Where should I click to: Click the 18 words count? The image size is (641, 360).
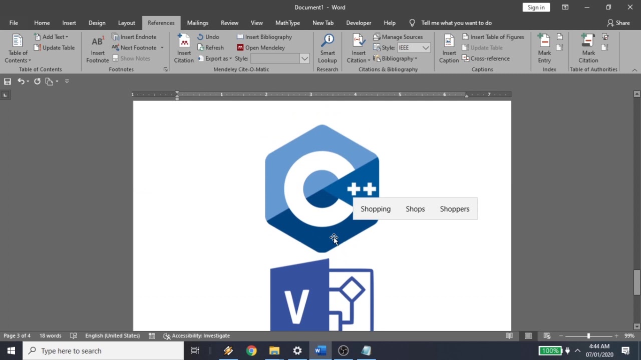[51, 336]
